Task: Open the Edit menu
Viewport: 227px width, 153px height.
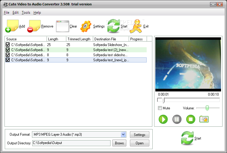Action: 16,13
